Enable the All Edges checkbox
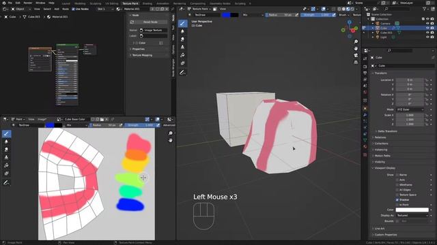 click(x=397, y=190)
